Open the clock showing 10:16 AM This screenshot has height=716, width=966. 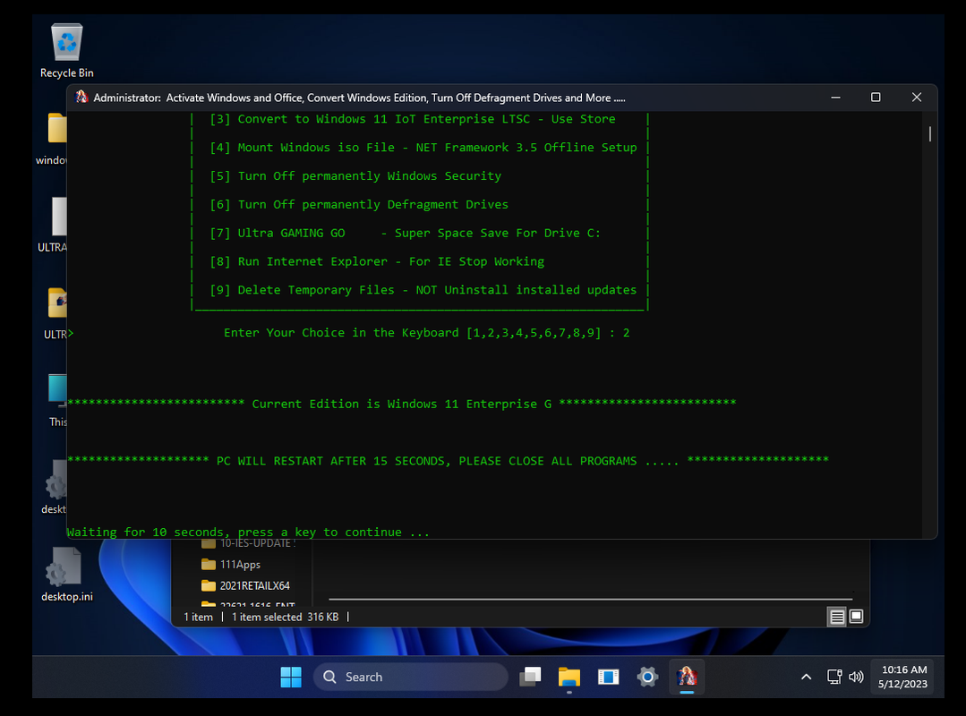coord(903,677)
